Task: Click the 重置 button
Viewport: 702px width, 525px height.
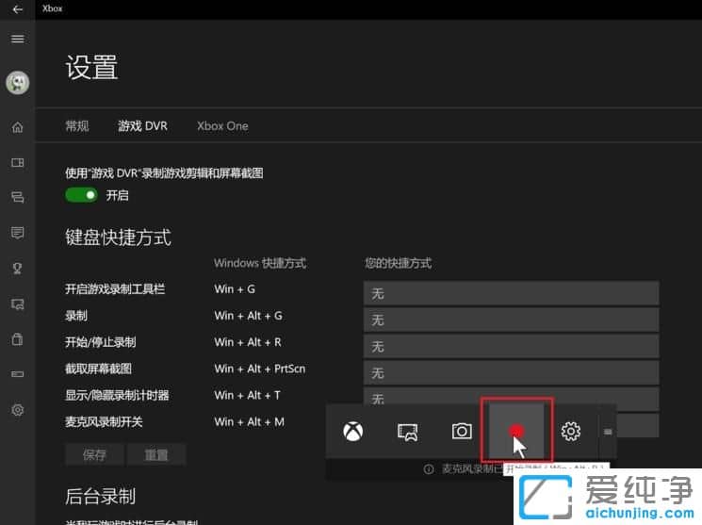Action: (x=155, y=454)
